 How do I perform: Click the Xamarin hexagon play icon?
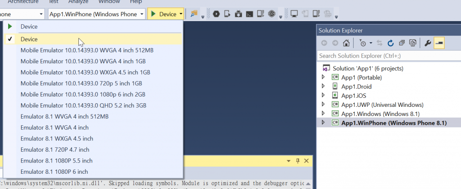tap(217, 14)
